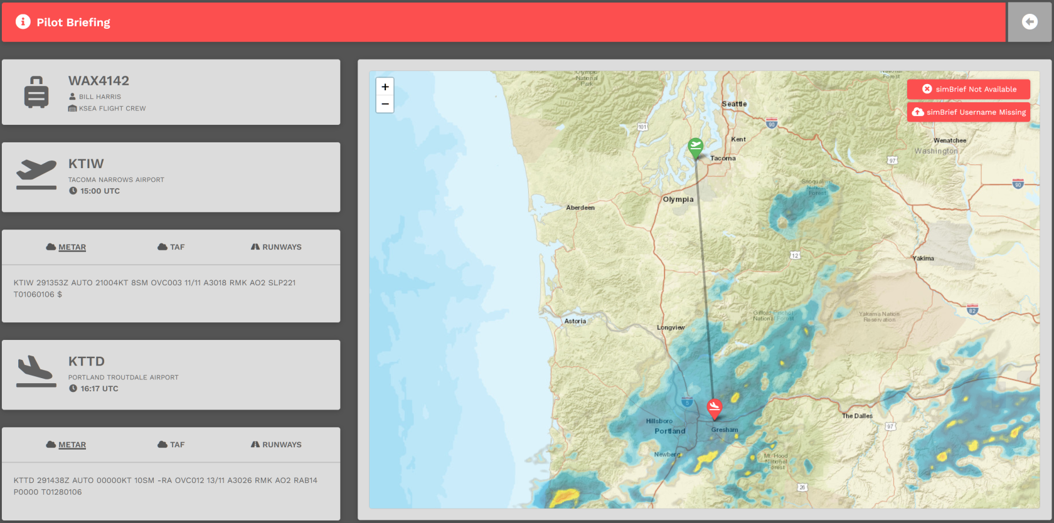1054x523 pixels.
Task: Click the back arrow button
Action: [1030, 22]
